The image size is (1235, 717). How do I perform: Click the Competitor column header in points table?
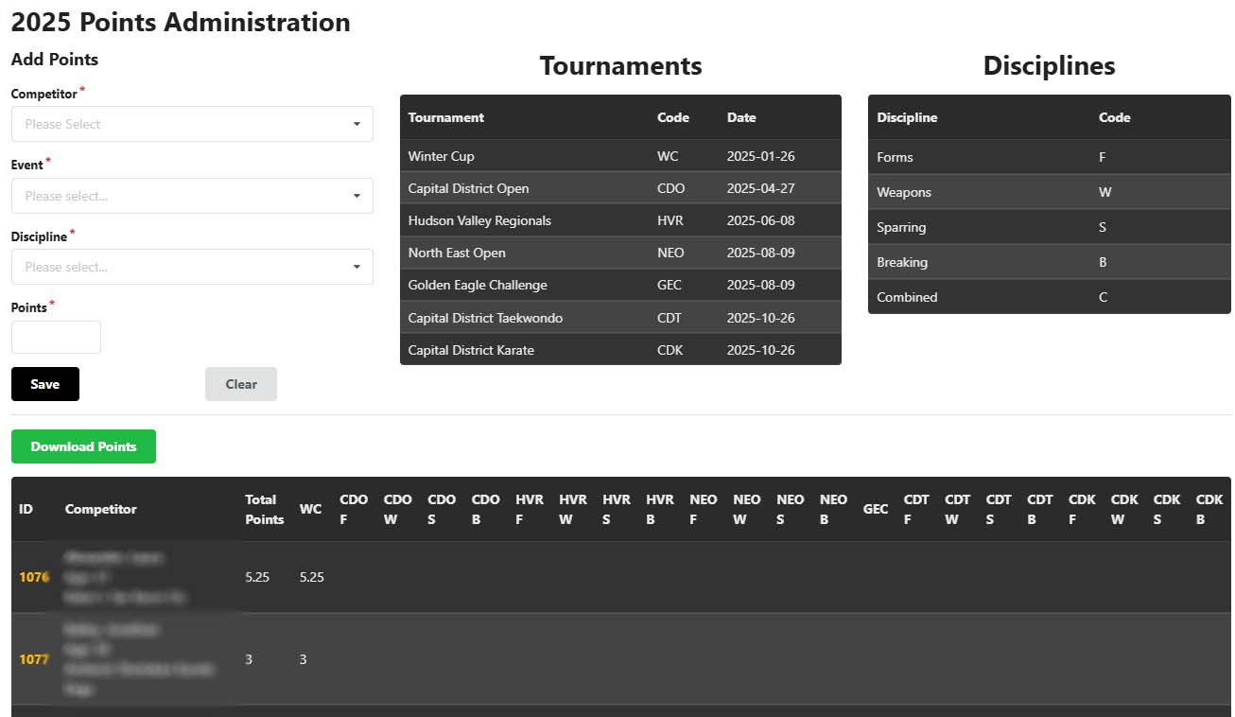tap(100, 509)
